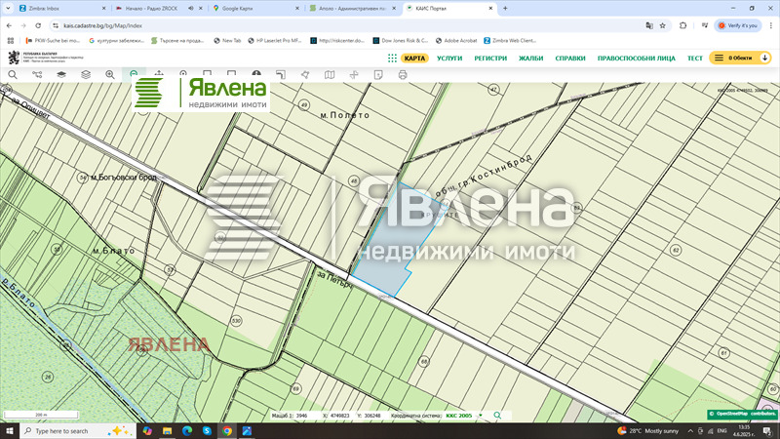Viewport: 780px width, 439px height.
Task: Click the folded map icon in toolbar
Action: tap(329, 74)
